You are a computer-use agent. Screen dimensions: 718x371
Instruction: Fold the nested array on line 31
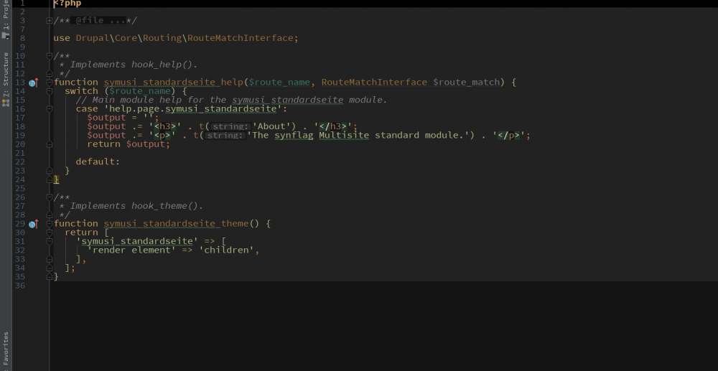(x=49, y=241)
